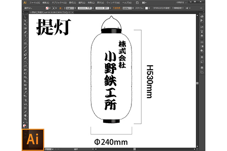227x151 pixels.
Task: Open the Symbols panel club icon
Action: click(202, 35)
